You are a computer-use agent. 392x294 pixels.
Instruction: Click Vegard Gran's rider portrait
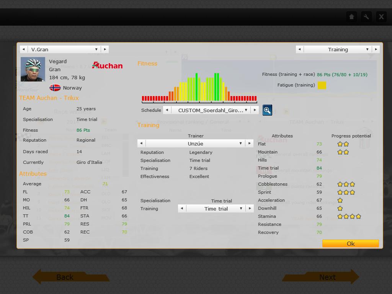tap(33, 69)
